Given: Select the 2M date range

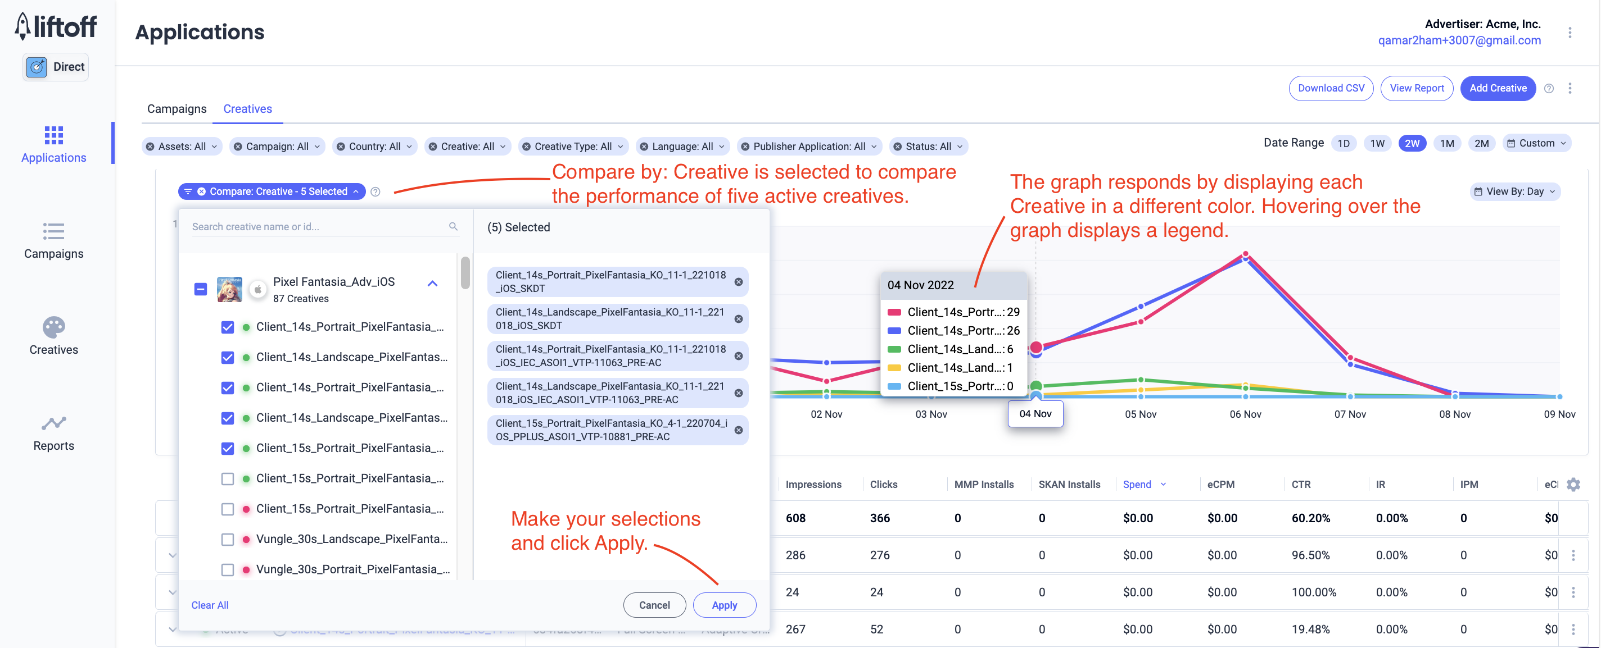Looking at the screenshot, I should (1482, 143).
